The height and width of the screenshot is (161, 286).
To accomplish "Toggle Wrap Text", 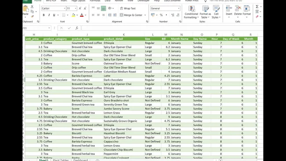I will coord(128,8).
